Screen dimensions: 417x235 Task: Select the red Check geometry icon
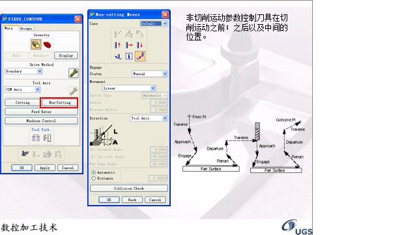coord(47,44)
